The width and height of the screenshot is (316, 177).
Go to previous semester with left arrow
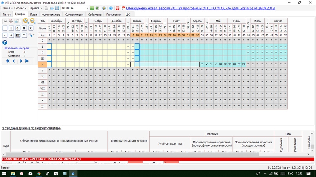14,61
